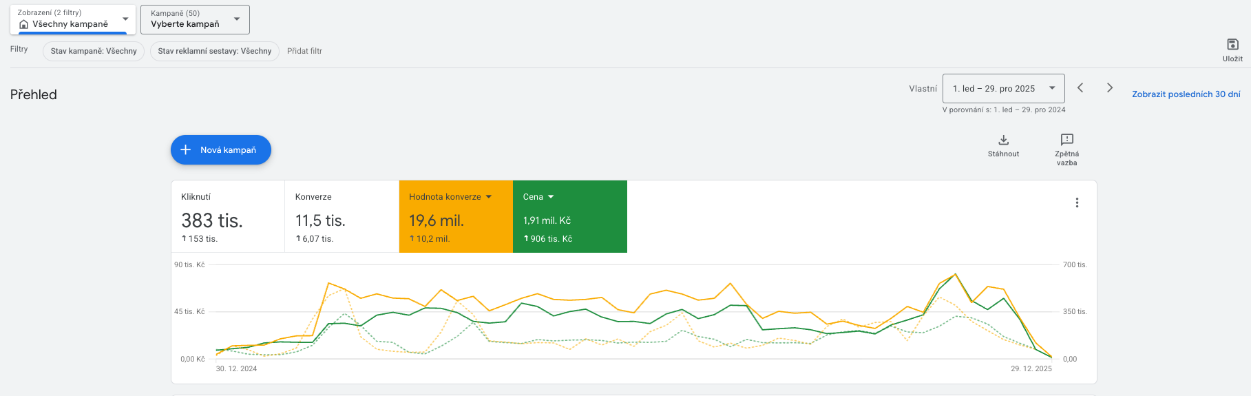The height and width of the screenshot is (396, 1251).
Task: Click the Přidat filtr field
Action: 304,51
